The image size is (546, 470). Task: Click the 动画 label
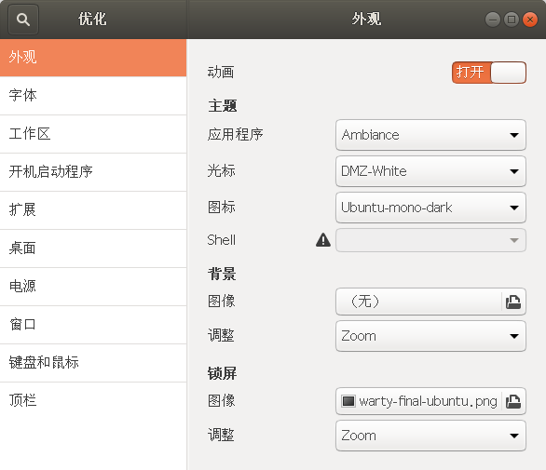tap(221, 73)
